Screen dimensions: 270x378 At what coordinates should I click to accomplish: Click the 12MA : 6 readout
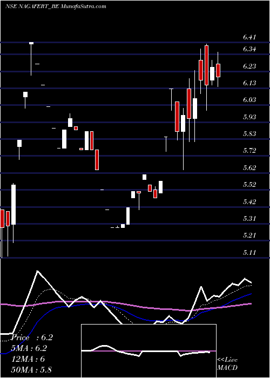pyautogui.click(x=28, y=359)
